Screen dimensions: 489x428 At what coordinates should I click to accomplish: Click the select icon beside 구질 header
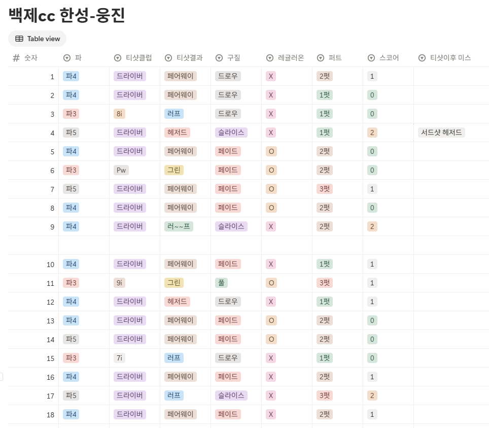(219, 58)
